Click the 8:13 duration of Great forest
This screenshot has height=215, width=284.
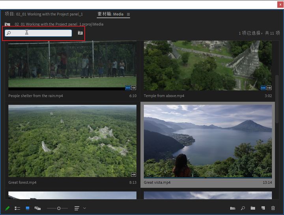tap(133, 182)
